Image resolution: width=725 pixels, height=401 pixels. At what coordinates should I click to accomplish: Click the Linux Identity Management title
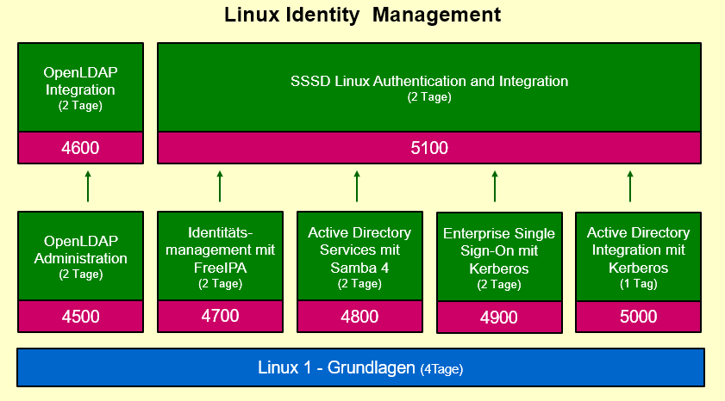point(362,15)
